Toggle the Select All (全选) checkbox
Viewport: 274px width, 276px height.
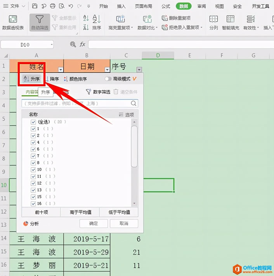[x=33, y=122]
